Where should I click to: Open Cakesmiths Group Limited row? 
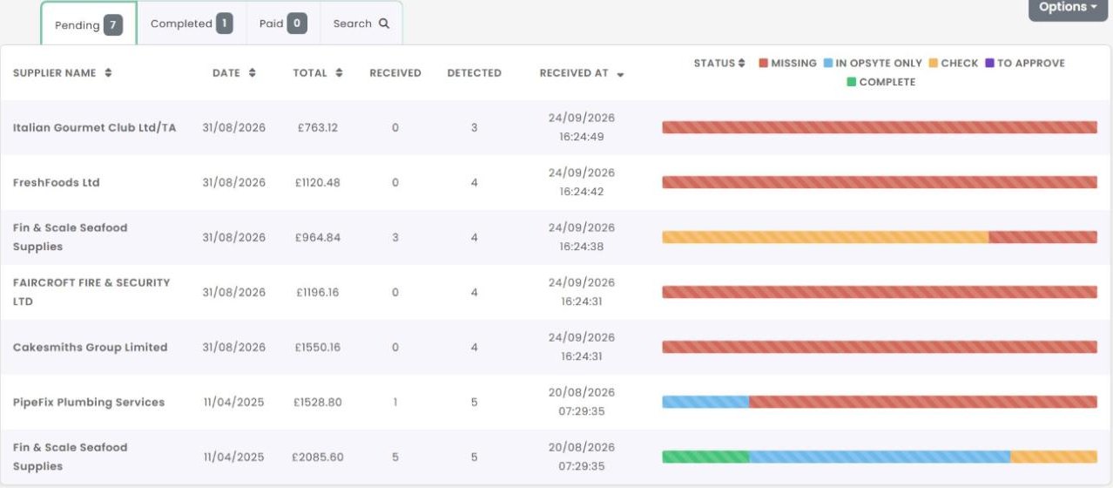[556, 347]
